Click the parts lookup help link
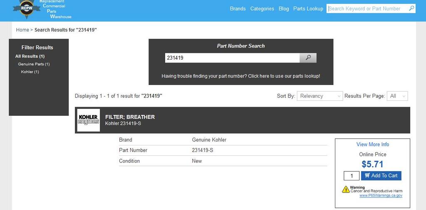The image size is (426, 210). point(241,76)
